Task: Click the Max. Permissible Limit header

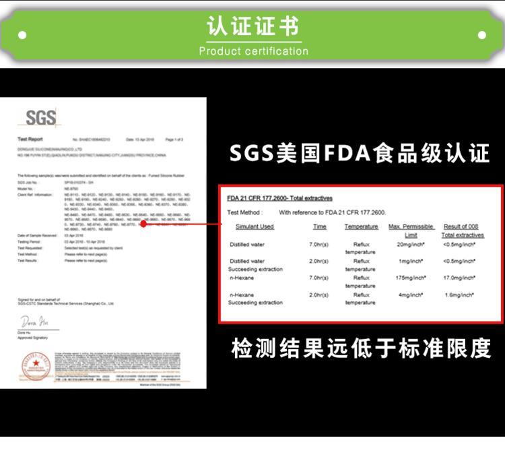Action: 411,231
